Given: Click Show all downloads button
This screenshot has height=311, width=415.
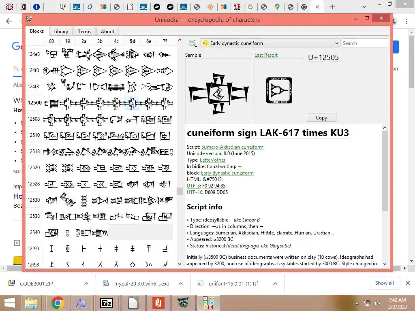Looking at the screenshot, I should 384,283.
